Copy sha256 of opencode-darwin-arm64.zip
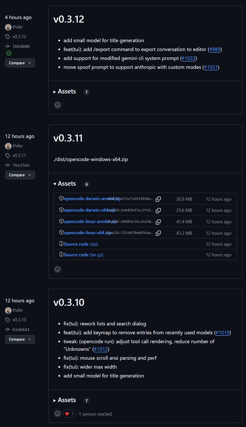The image size is (246, 427). click(158, 199)
